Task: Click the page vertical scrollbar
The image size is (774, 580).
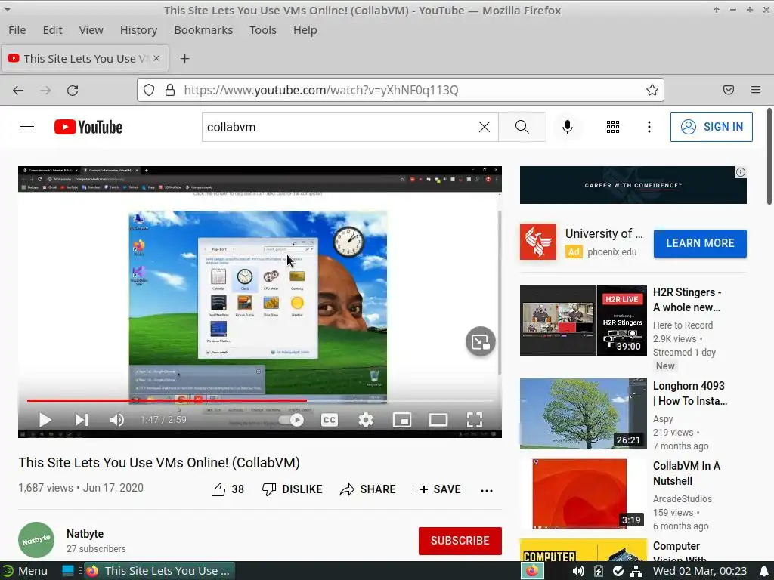Action: tap(769, 156)
